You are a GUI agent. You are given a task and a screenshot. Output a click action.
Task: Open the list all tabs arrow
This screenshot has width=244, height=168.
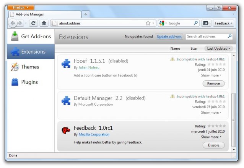point(233,14)
